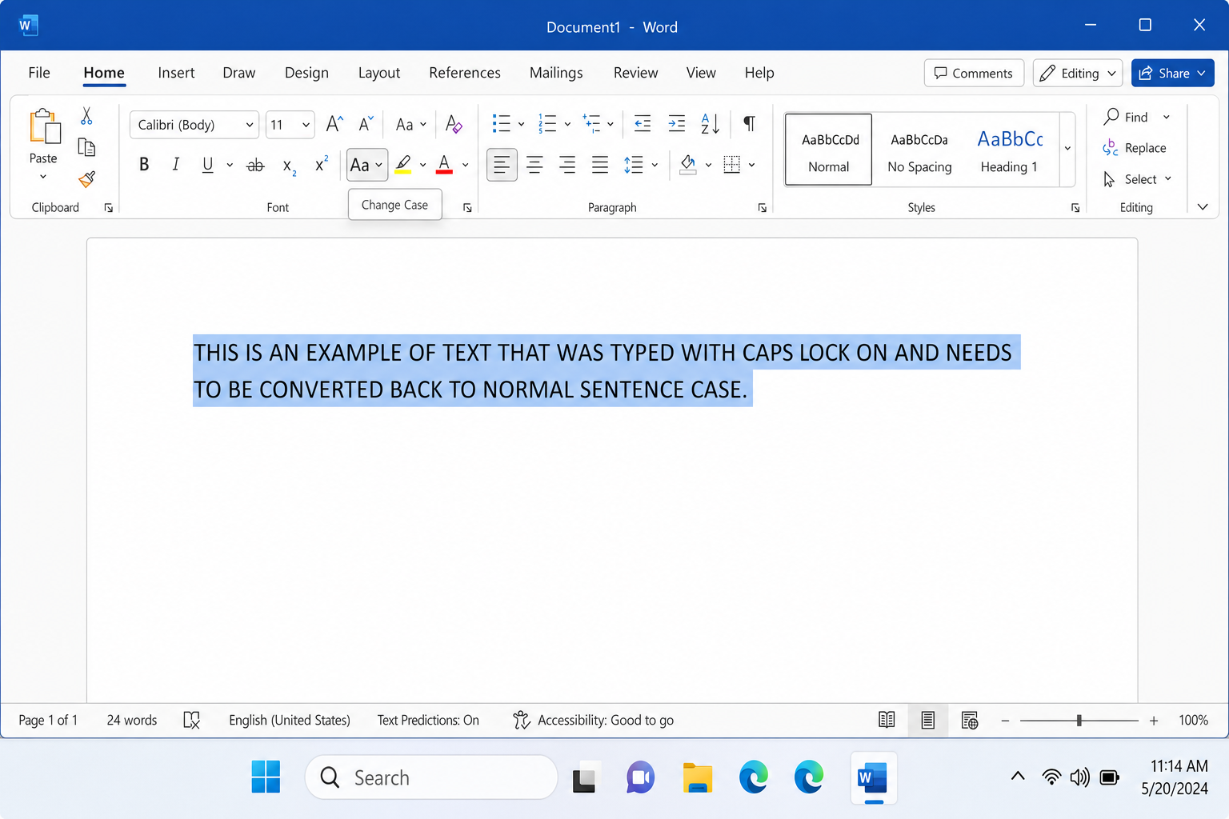Activate the Format Painter brush
The image size is (1229, 819).
[86, 179]
